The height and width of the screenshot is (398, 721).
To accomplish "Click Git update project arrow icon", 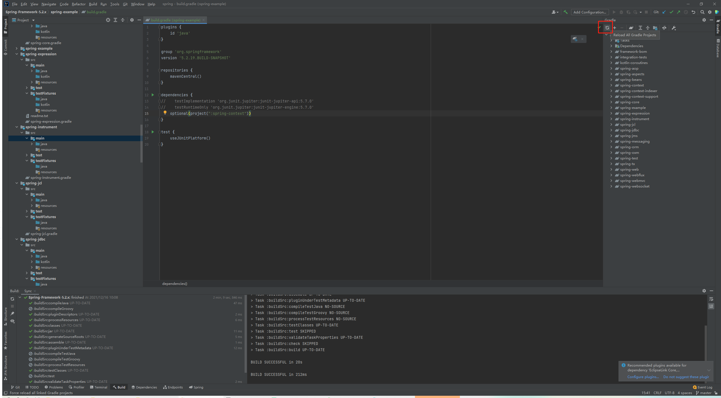I will point(664,12).
